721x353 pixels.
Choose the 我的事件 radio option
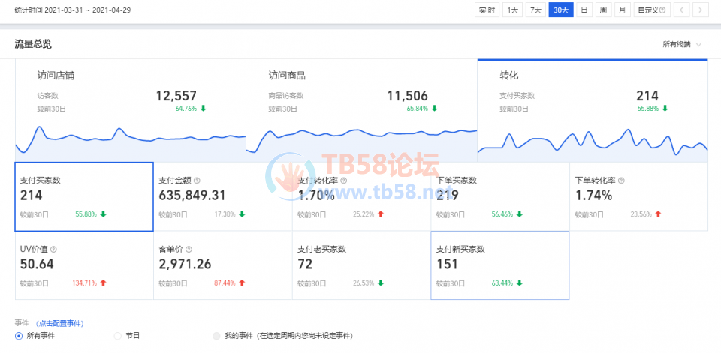coord(217,336)
